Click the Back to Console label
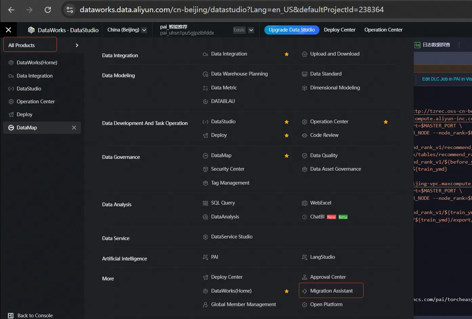This screenshot has height=319, width=472. click(35, 316)
